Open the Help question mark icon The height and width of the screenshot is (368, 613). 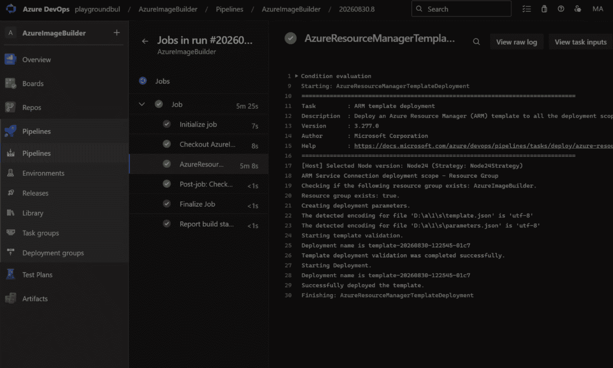point(561,9)
